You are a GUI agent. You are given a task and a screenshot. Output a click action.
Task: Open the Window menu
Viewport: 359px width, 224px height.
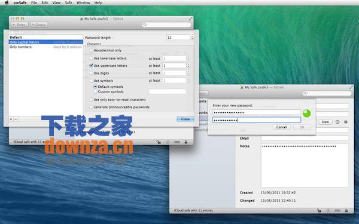point(83,3)
